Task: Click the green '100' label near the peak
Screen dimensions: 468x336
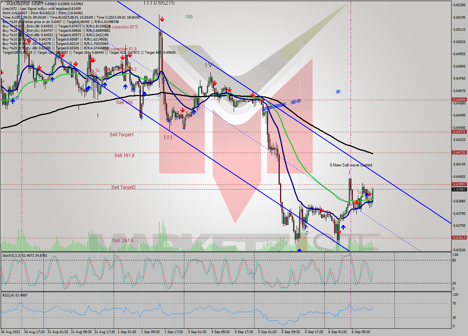Action: point(189,17)
